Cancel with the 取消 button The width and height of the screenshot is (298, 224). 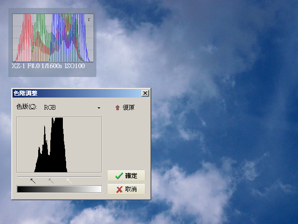point(126,189)
